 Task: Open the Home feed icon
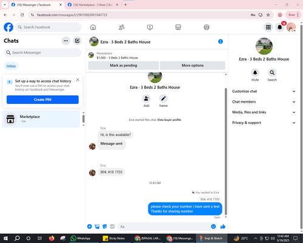tap(93, 27)
